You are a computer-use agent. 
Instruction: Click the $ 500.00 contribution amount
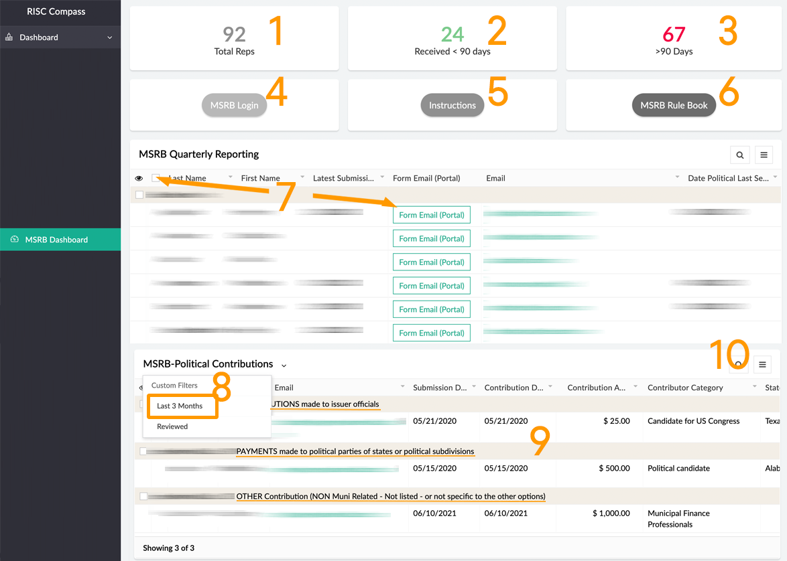click(x=614, y=468)
